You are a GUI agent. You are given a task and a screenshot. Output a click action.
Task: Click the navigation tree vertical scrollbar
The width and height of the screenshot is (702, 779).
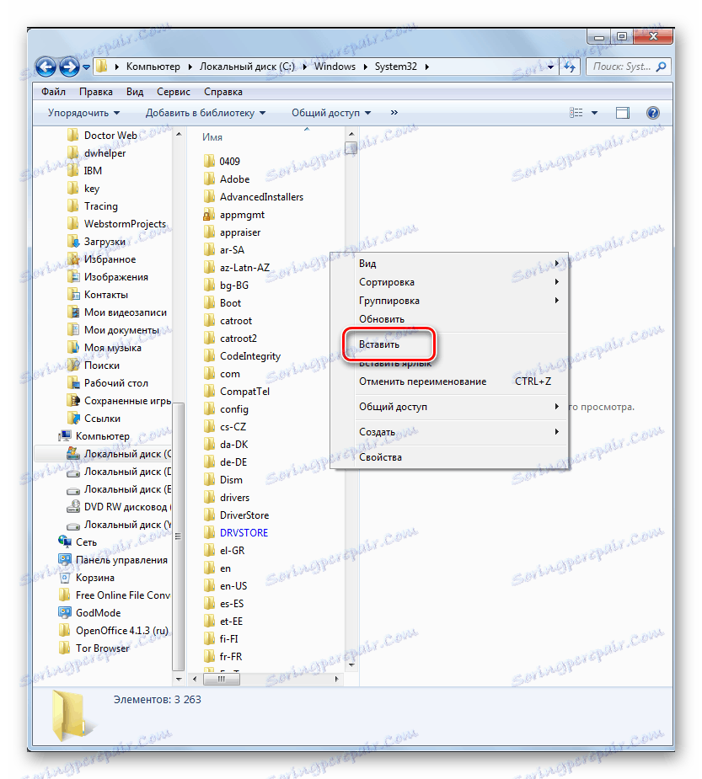(179, 536)
